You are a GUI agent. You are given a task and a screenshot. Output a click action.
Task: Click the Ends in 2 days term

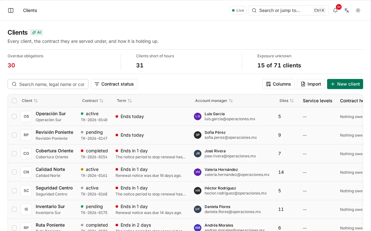tap(136, 225)
